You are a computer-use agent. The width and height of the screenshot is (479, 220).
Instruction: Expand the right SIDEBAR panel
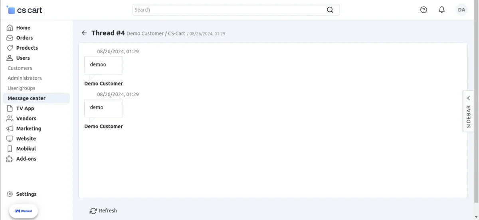click(x=468, y=110)
